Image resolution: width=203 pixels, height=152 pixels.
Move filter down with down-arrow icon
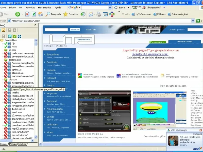coord(14,30)
